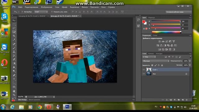Select the Rectangle shape tool

point(14,87)
